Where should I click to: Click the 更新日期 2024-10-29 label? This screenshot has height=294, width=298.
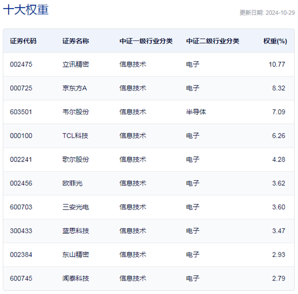pyautogui.click(x=267, y=13)
